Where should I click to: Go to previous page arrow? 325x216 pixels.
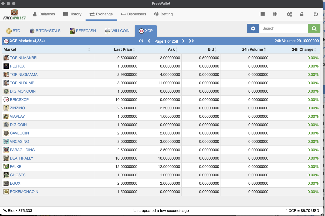(x=149, y=41)
